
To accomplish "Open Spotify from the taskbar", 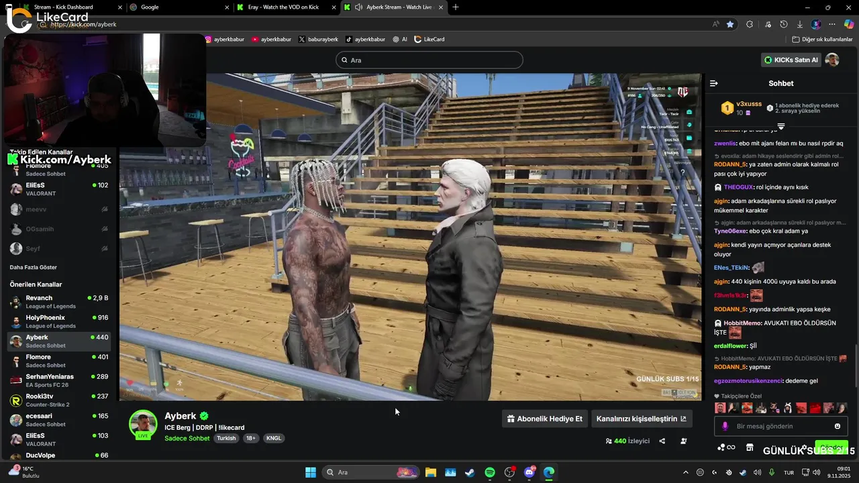I will point(489,472).
